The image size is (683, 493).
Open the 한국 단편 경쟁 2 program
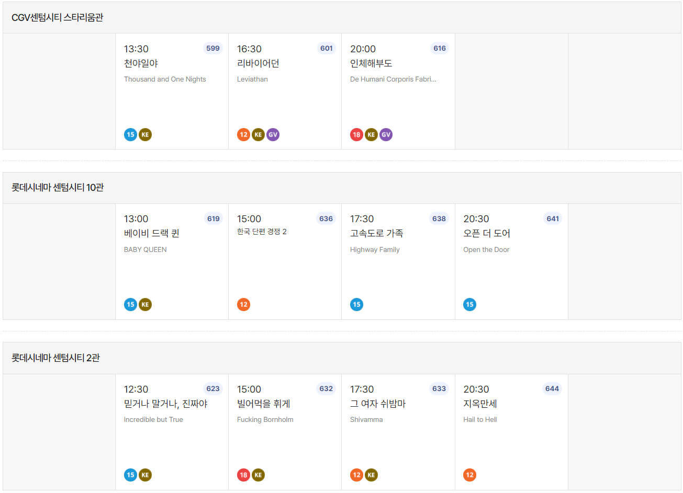262,232
